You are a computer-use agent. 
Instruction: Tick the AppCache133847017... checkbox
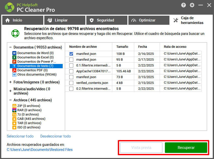coord(71,71)
